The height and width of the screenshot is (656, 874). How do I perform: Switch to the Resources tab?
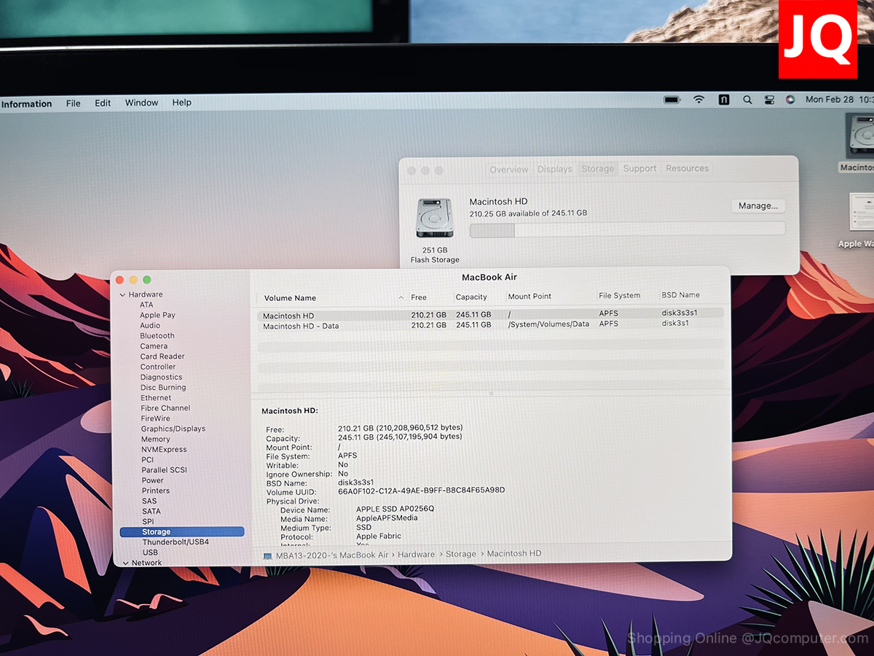(x=687, y=168)
